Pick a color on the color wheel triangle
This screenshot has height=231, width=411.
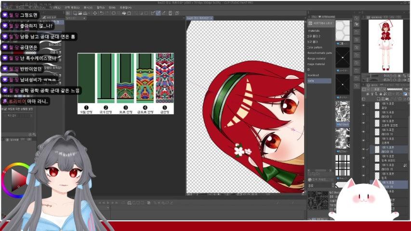coord(17,180)
